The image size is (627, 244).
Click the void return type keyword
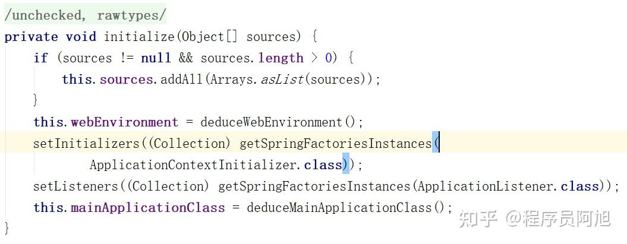[81, 37]
